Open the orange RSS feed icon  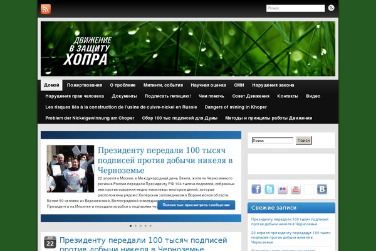(46, 9)
